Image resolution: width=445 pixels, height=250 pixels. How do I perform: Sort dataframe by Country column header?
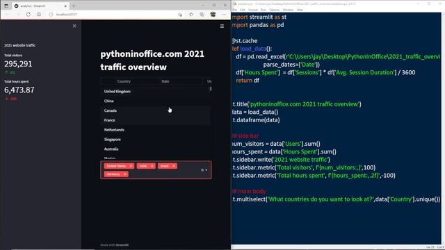pos(124,81)
